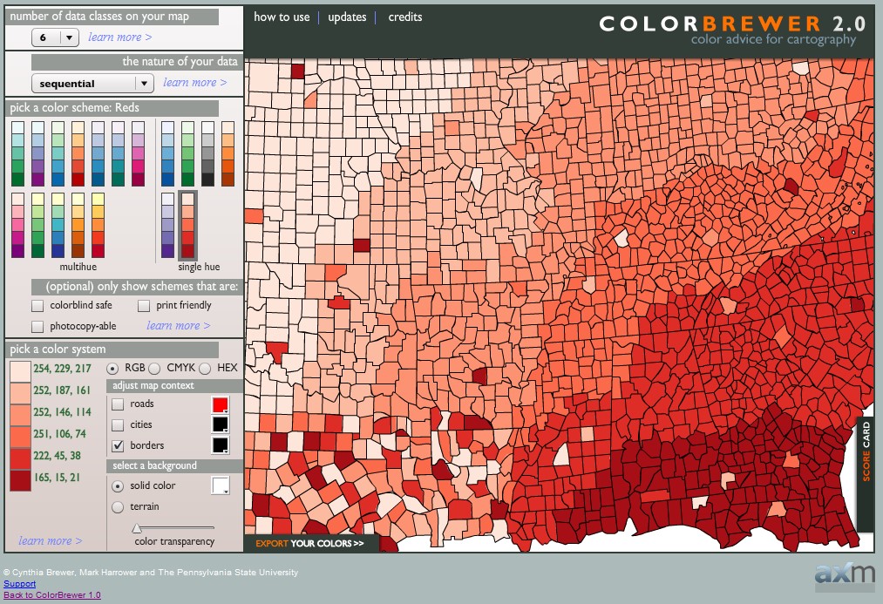Click the color transparency slider handle
Screen dimensions: 883x604
coord(137,528)
